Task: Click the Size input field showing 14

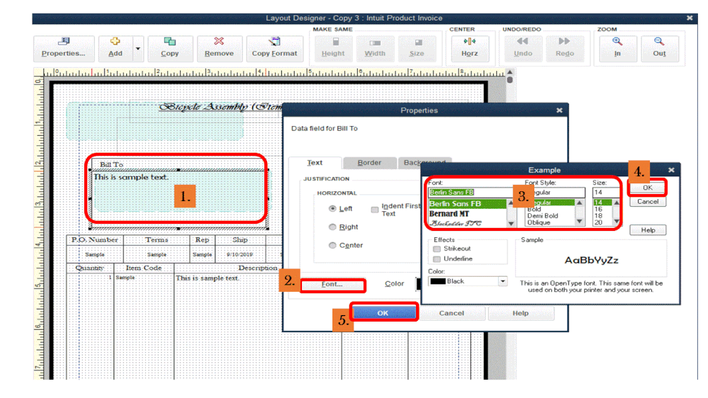Action: click(605, 193)
